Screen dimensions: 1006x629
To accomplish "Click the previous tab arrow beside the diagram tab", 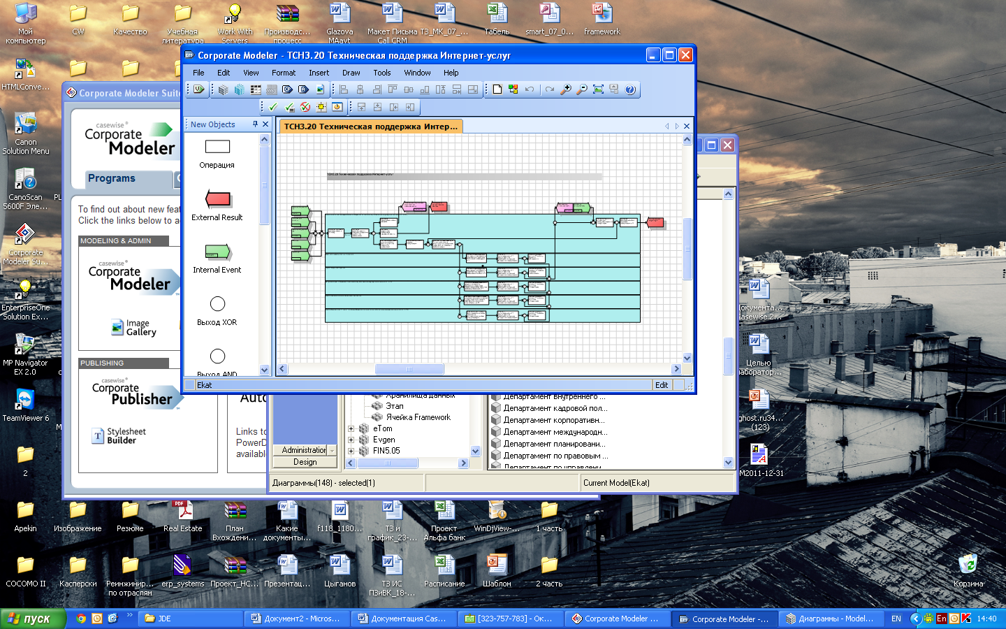I will pyautogui.click(x=667, y=126).
